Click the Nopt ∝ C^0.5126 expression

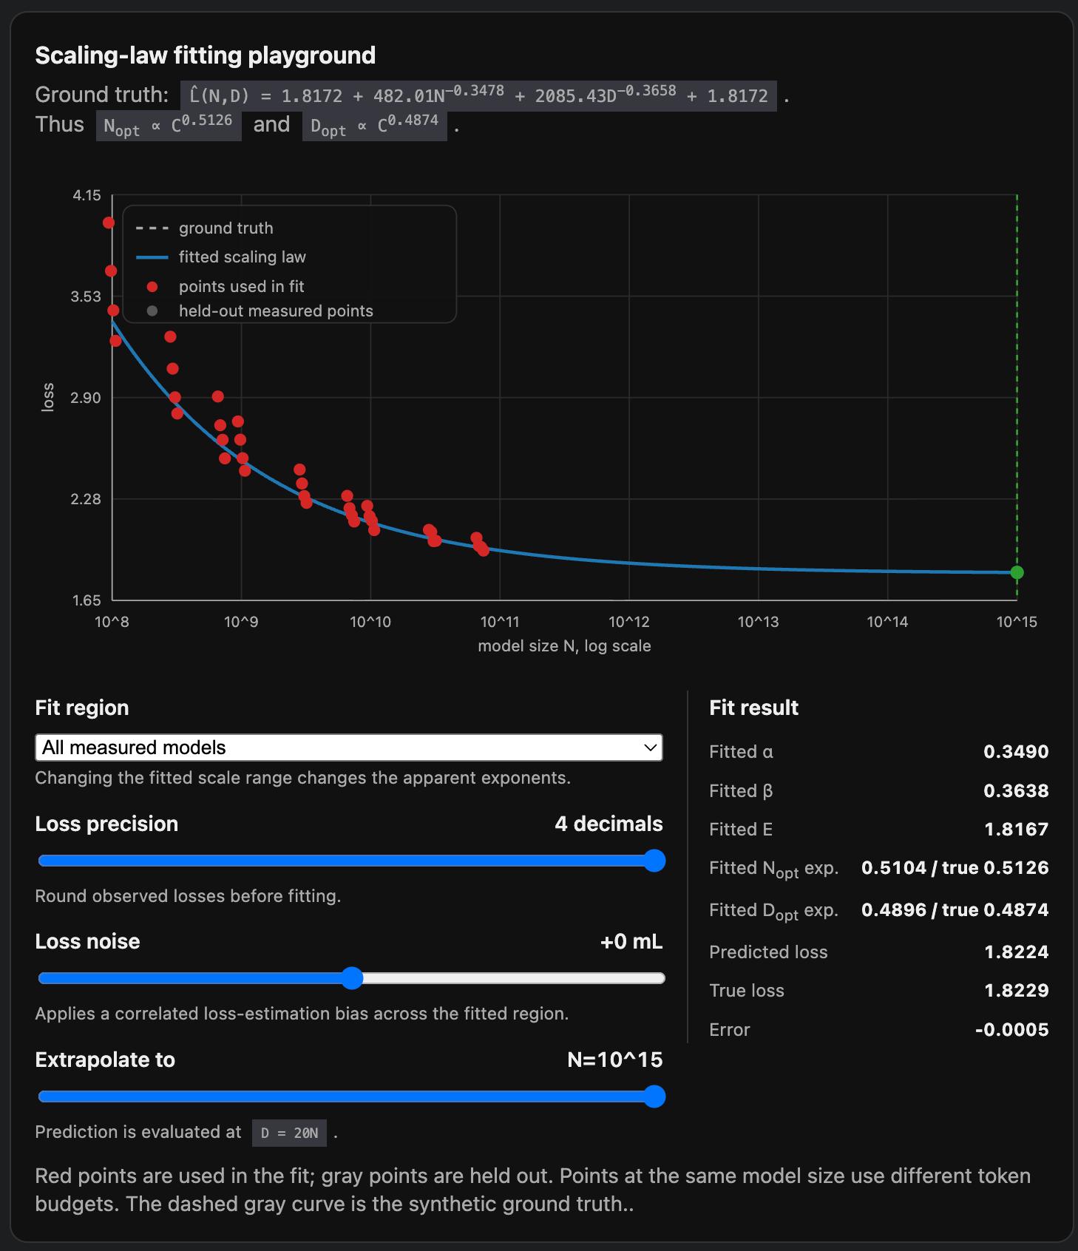(169, 126)
